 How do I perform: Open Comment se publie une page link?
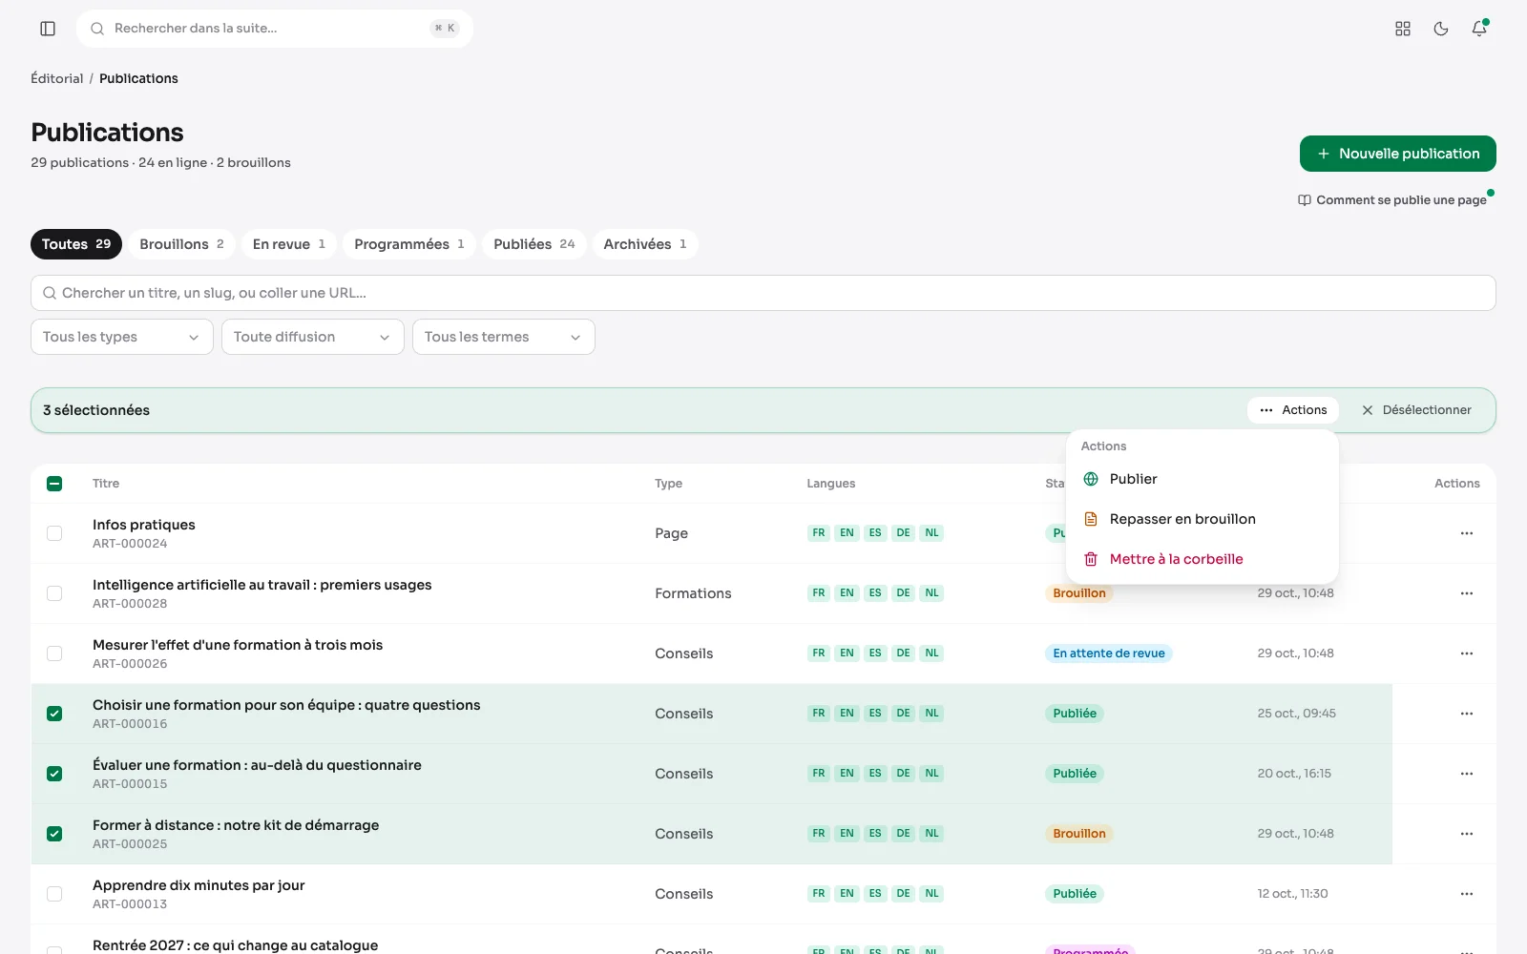coord(1392,200)
